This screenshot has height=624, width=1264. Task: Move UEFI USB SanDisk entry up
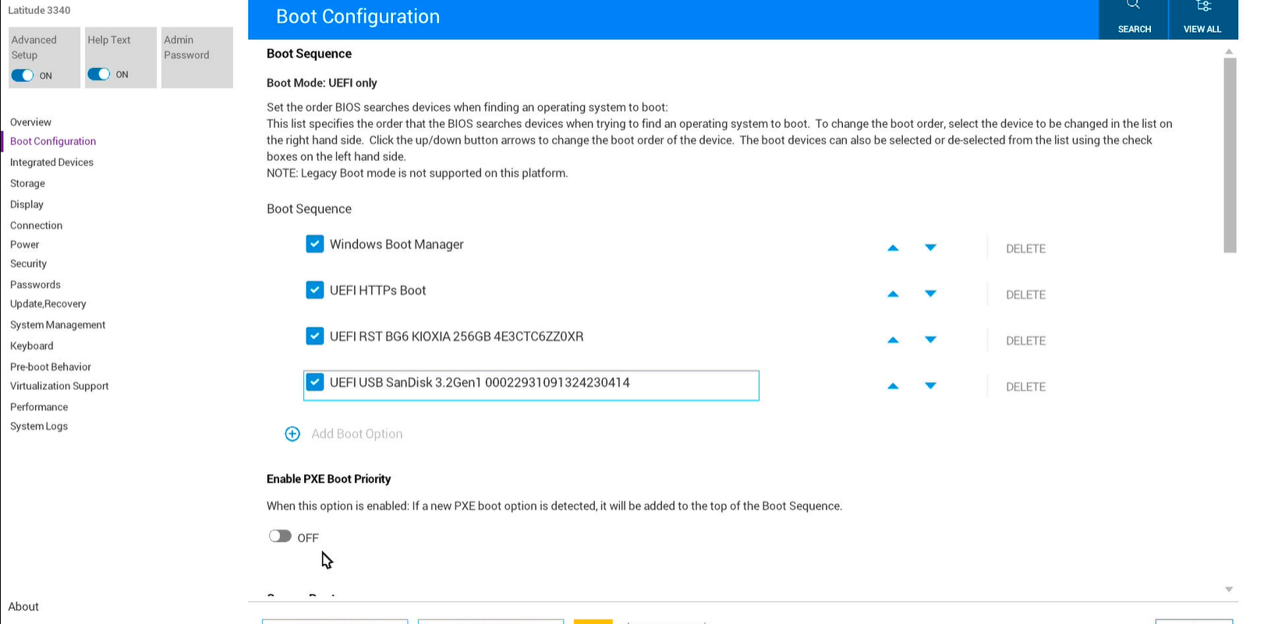point(893,386)
